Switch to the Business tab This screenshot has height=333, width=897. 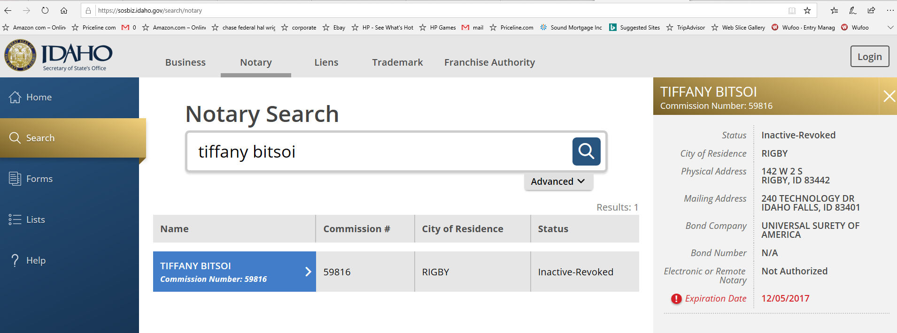pyautogui.click(x=185, y=62)
